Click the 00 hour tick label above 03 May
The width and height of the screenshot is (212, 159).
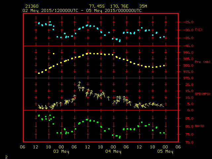click(61, 147)
